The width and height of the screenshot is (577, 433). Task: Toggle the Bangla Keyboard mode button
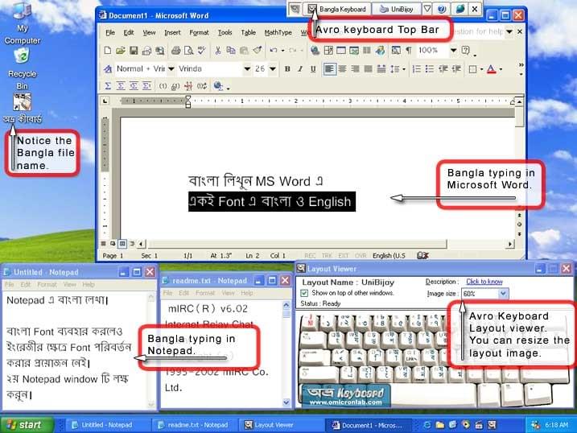coord(336,9)
